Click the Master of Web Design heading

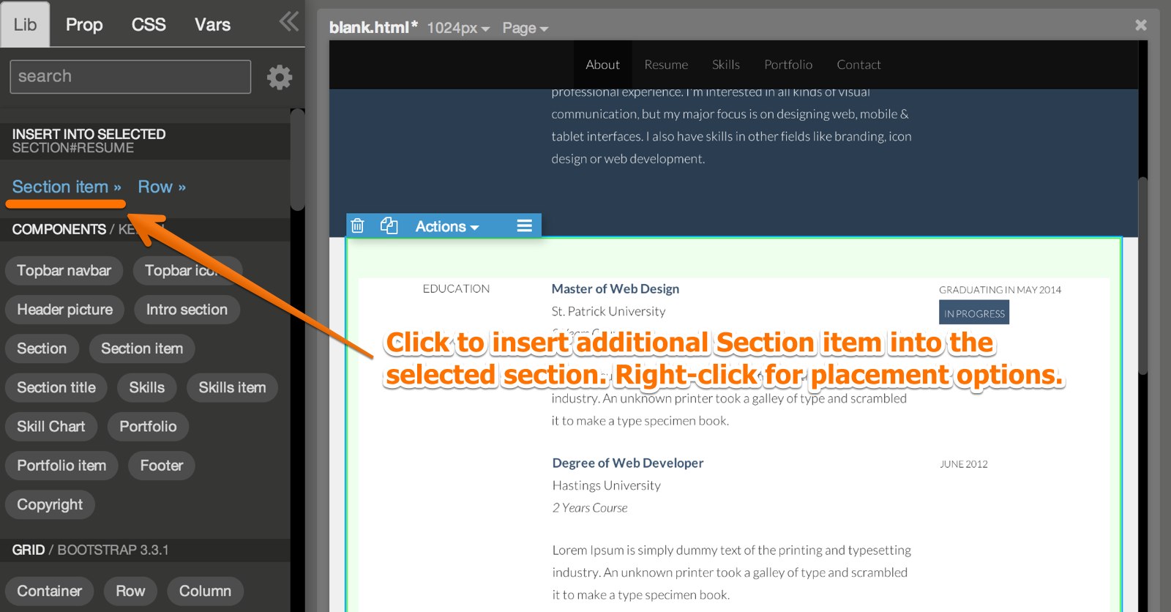coord(616,288)
